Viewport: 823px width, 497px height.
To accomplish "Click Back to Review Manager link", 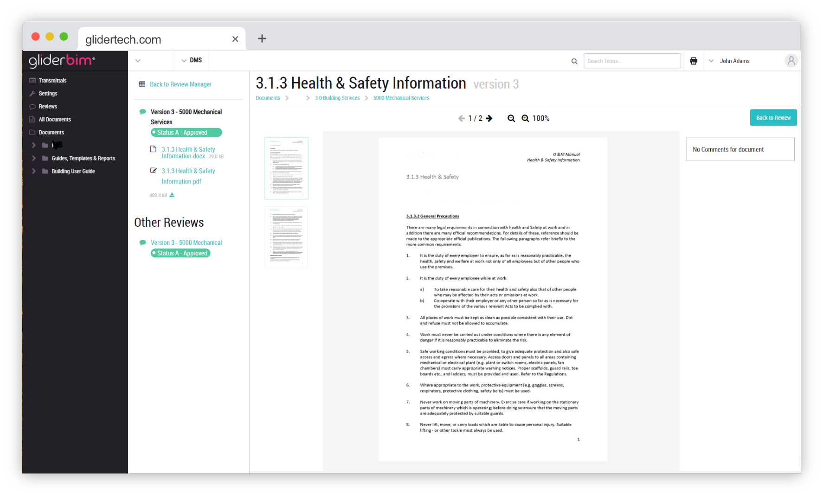I will coord(180,84).
